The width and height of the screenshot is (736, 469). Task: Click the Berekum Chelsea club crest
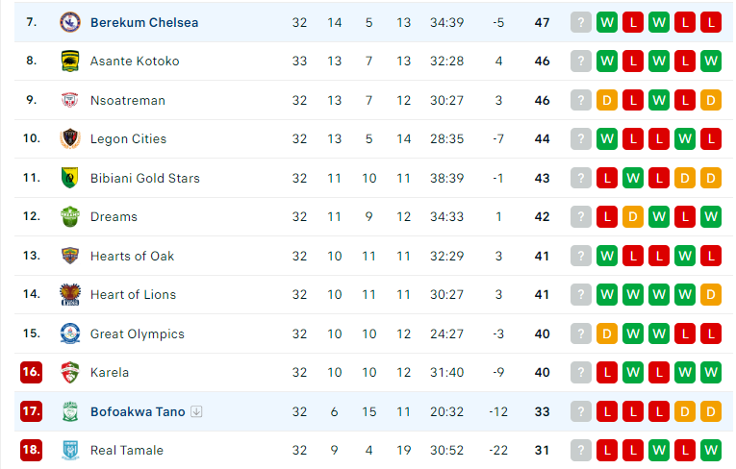tap(70, 22)
